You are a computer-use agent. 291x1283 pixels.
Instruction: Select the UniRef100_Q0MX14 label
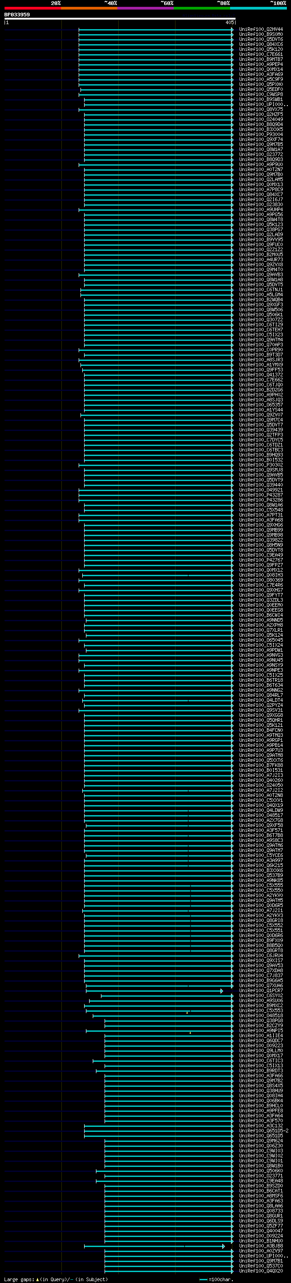pos(261,69)
